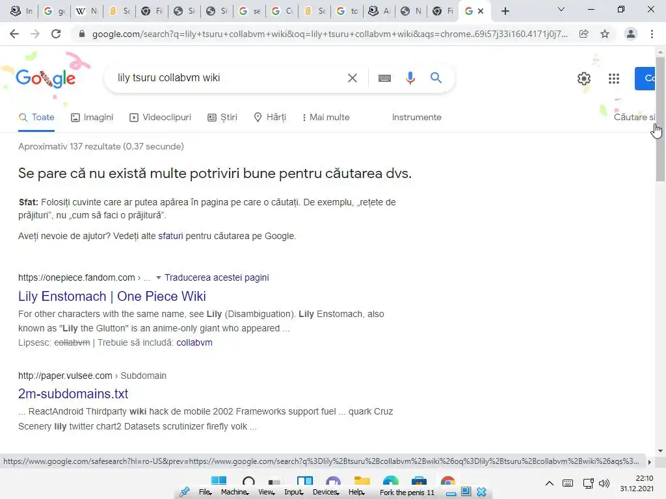Screen dimensions: 666x499
Task: Go back to the previous page
Action: [14, 34]
